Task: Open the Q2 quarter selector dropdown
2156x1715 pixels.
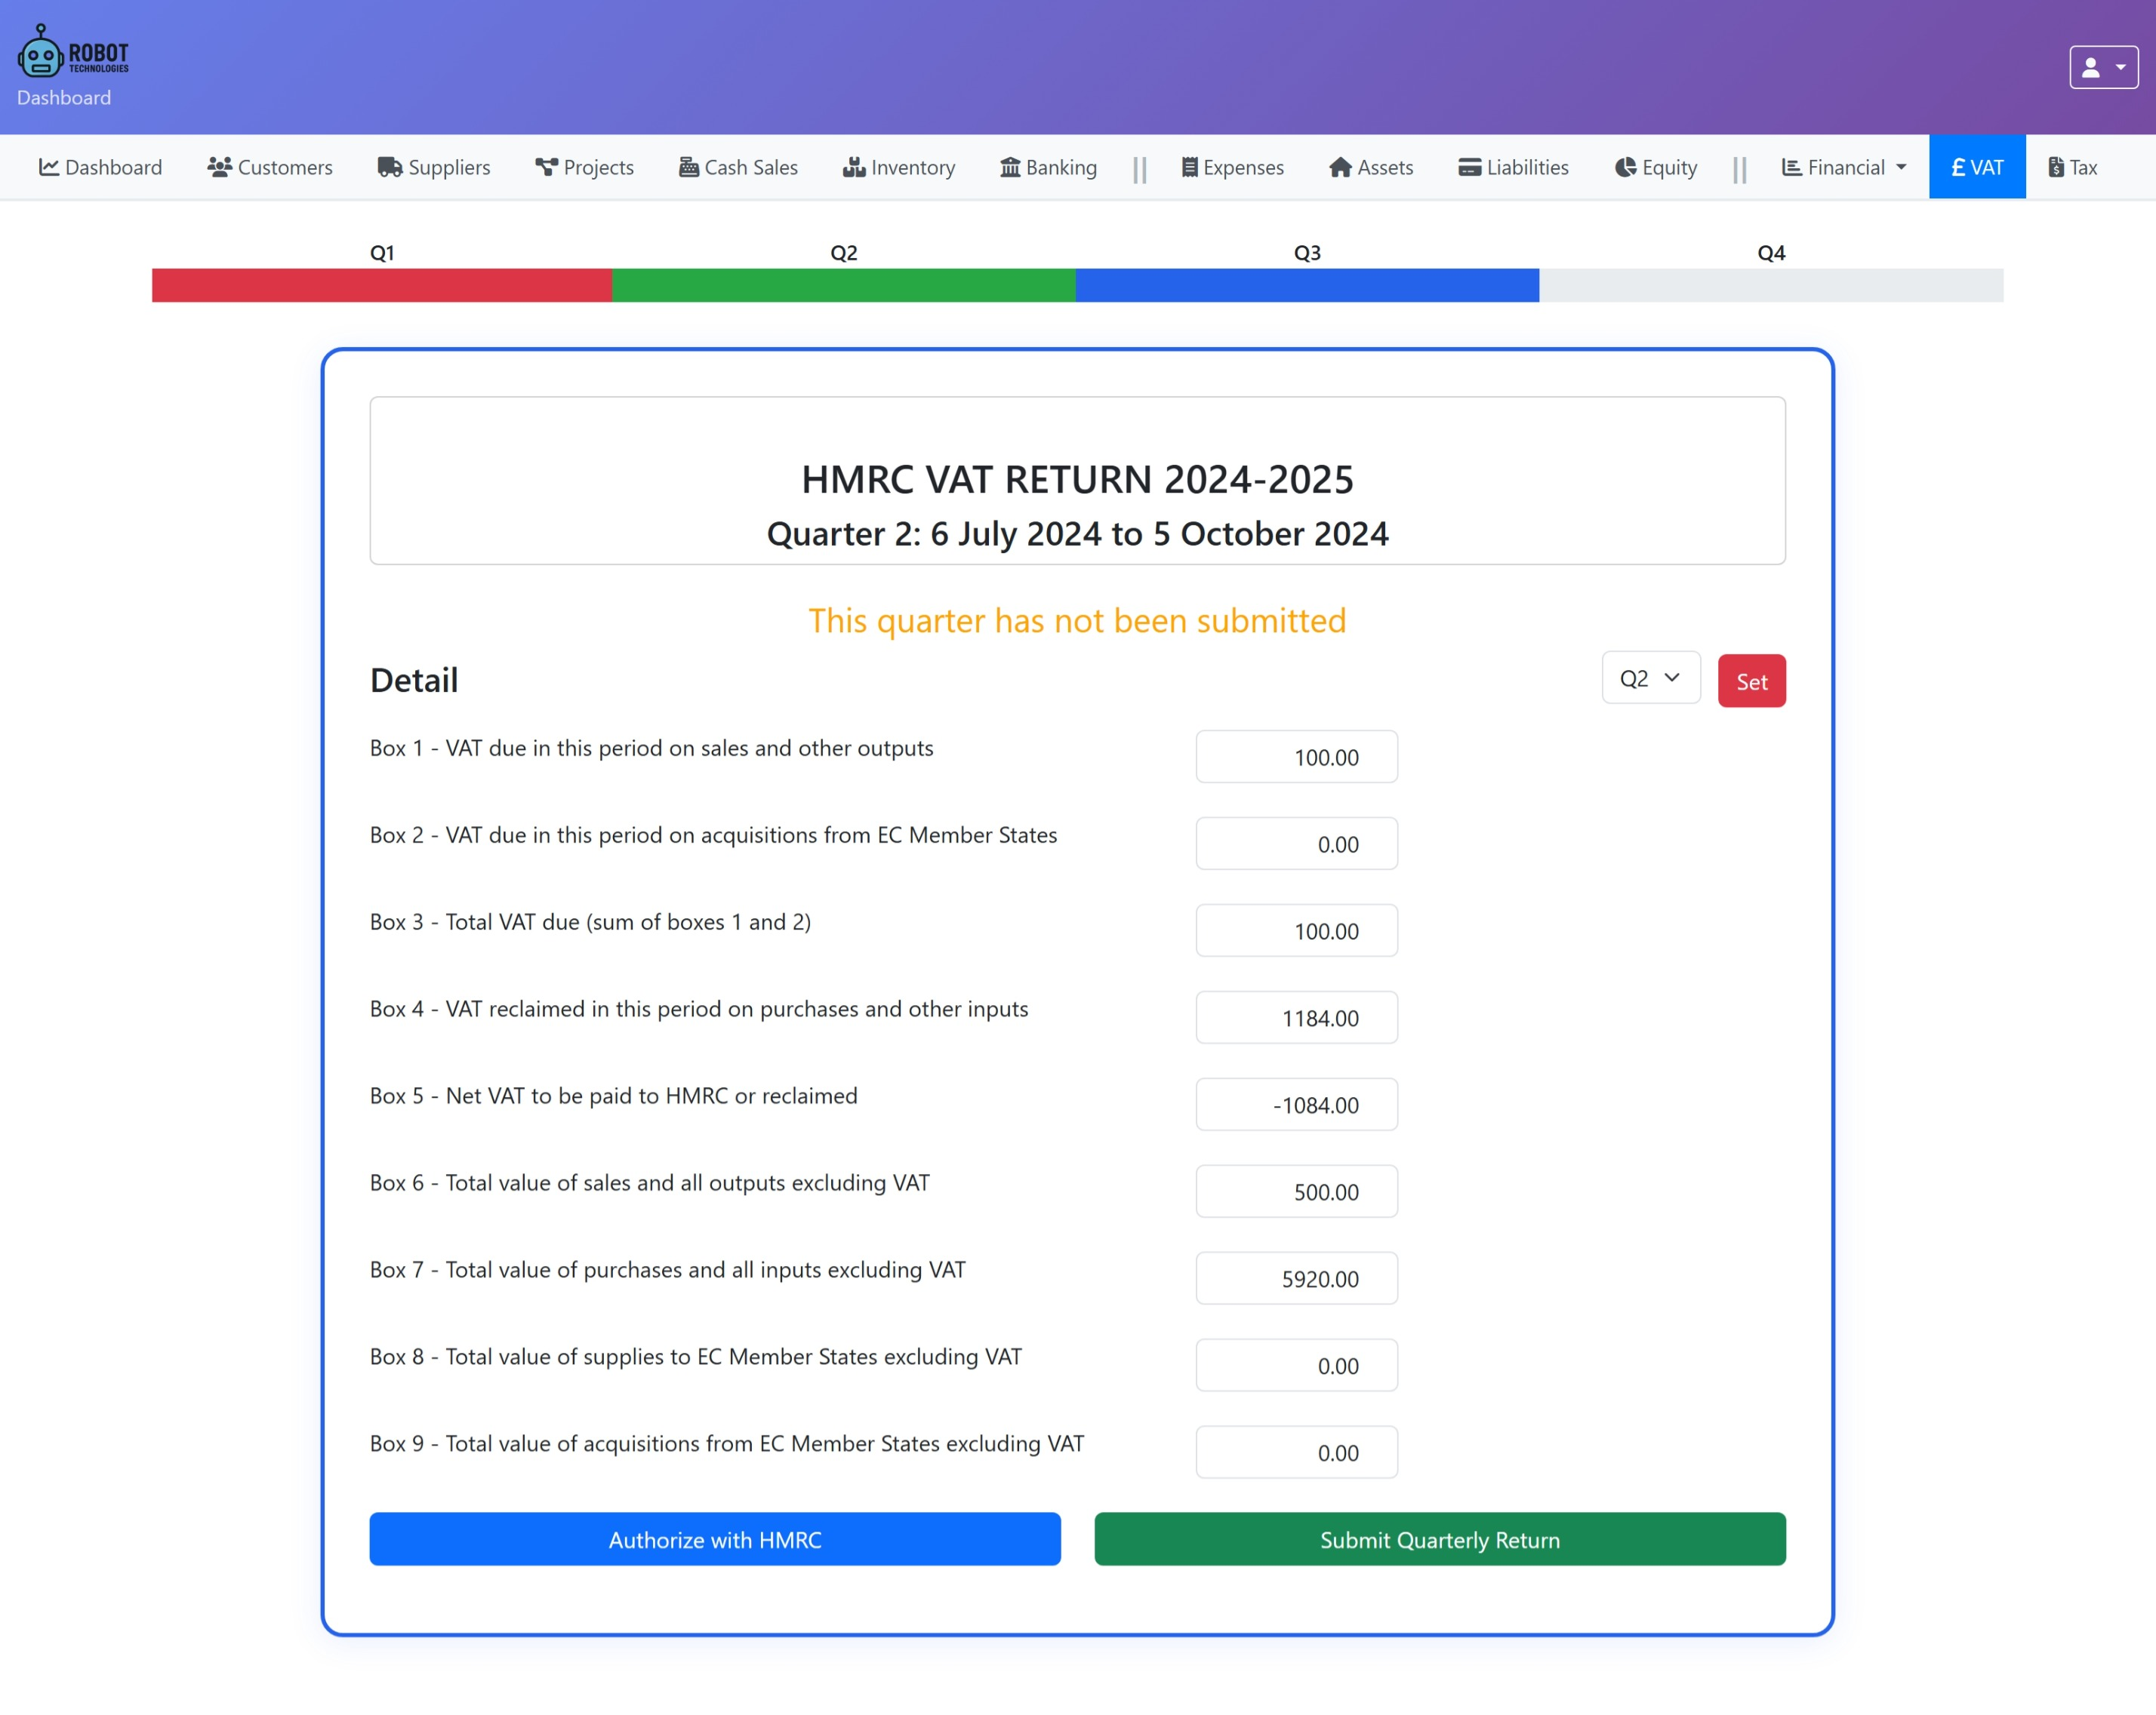Action: 1651,678
